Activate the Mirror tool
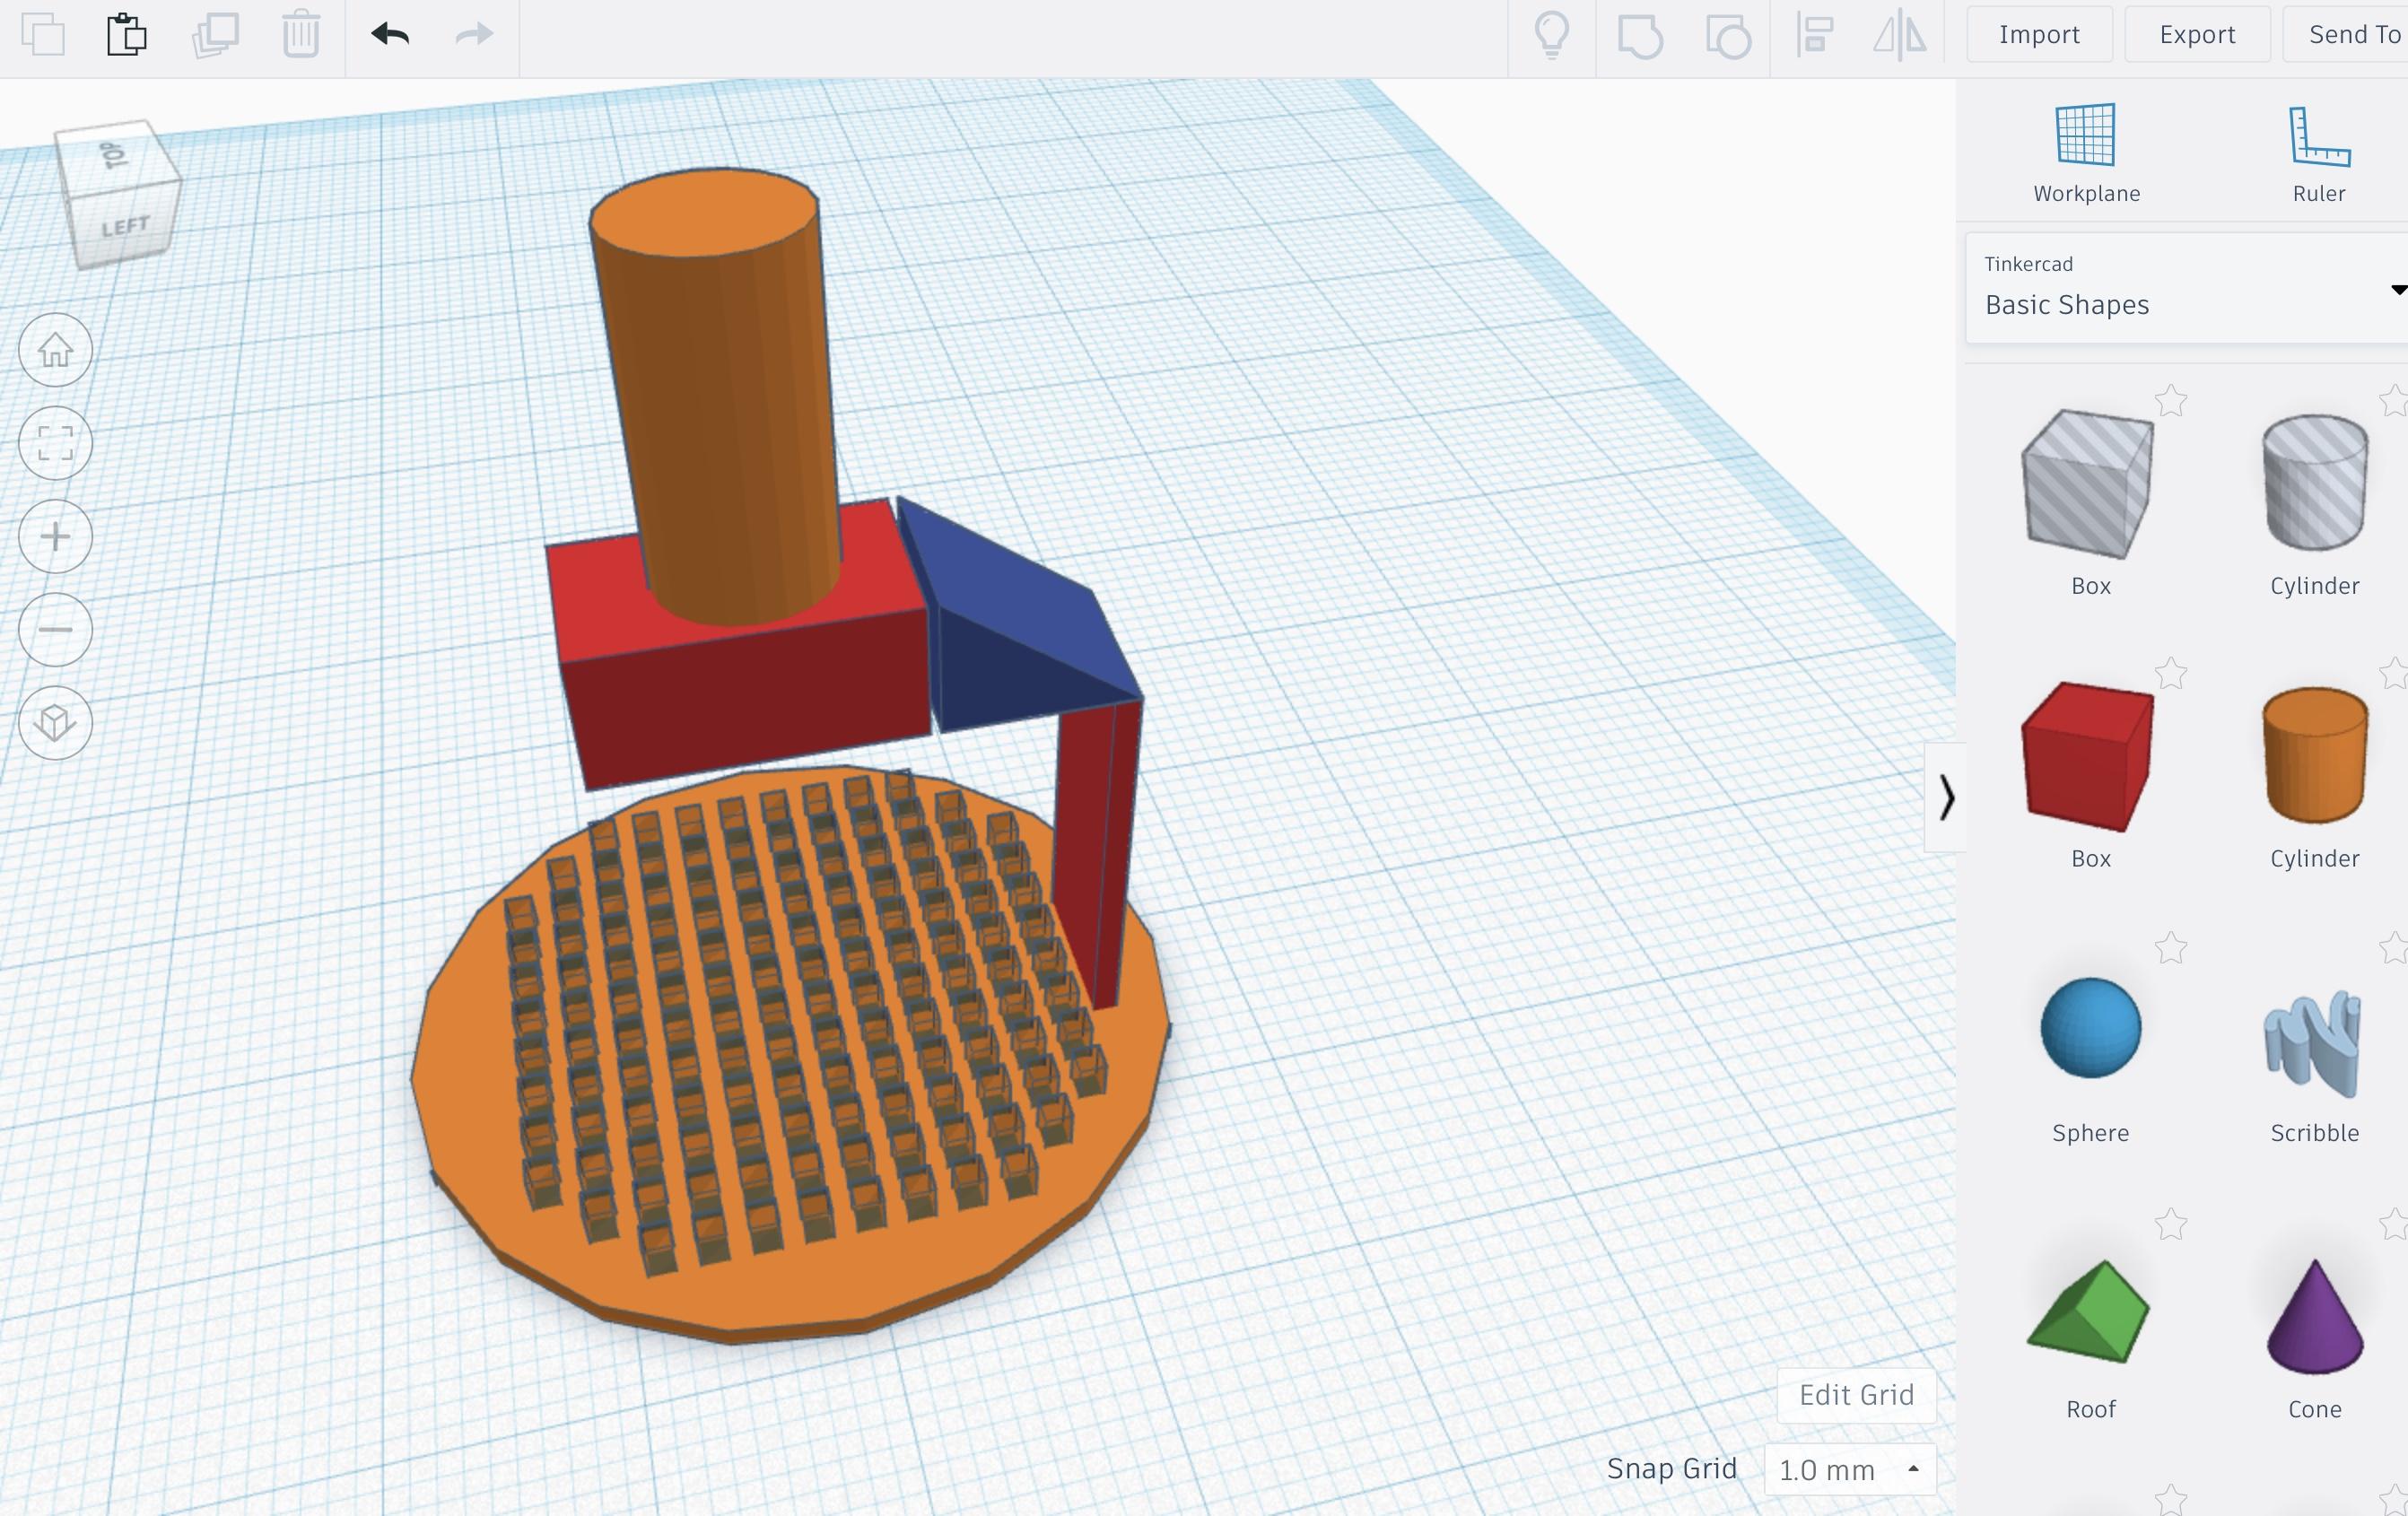 [1899, 35]
